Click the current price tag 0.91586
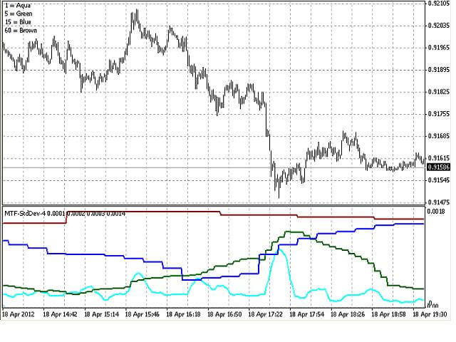456x342 pixels. 439,167
